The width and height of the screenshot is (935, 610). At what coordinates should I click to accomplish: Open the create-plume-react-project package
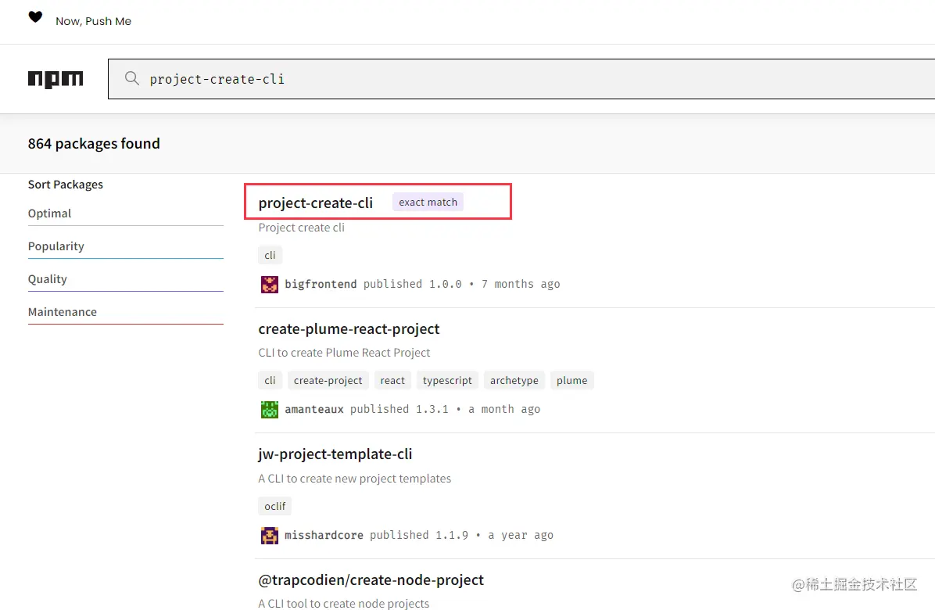click(349, 329)
